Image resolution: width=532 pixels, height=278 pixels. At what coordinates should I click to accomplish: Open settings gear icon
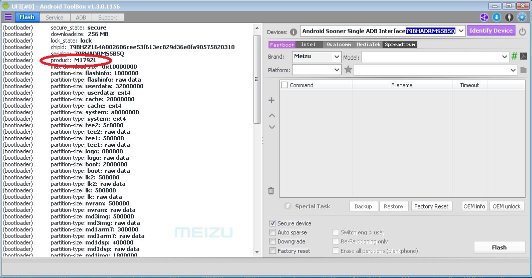pos(522,18)
